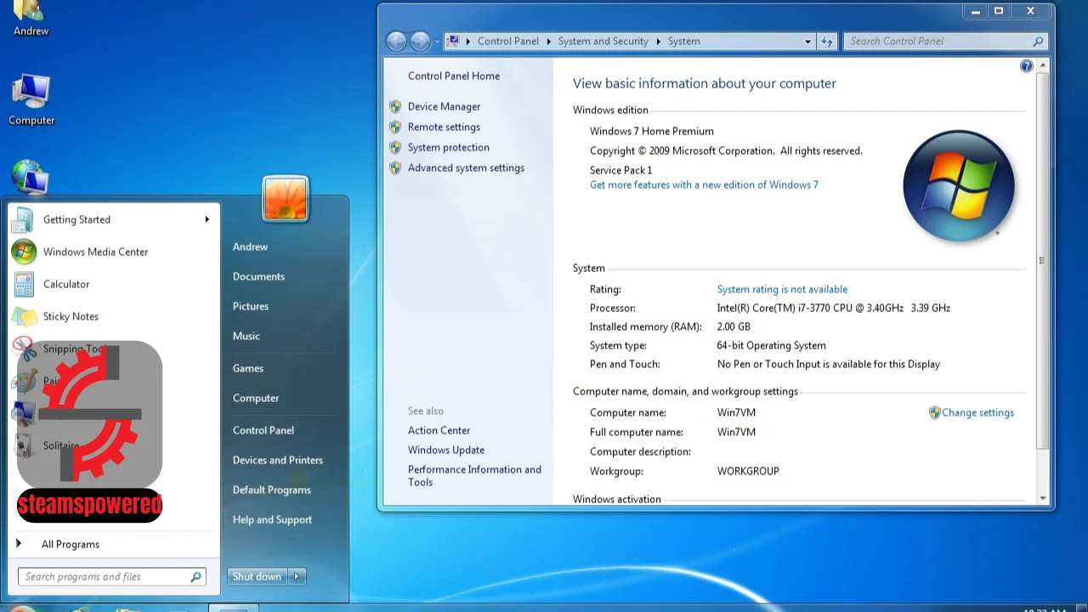Open Action Center link
The width and height of the screenshot is (1088, 612).
click(439, 430)
